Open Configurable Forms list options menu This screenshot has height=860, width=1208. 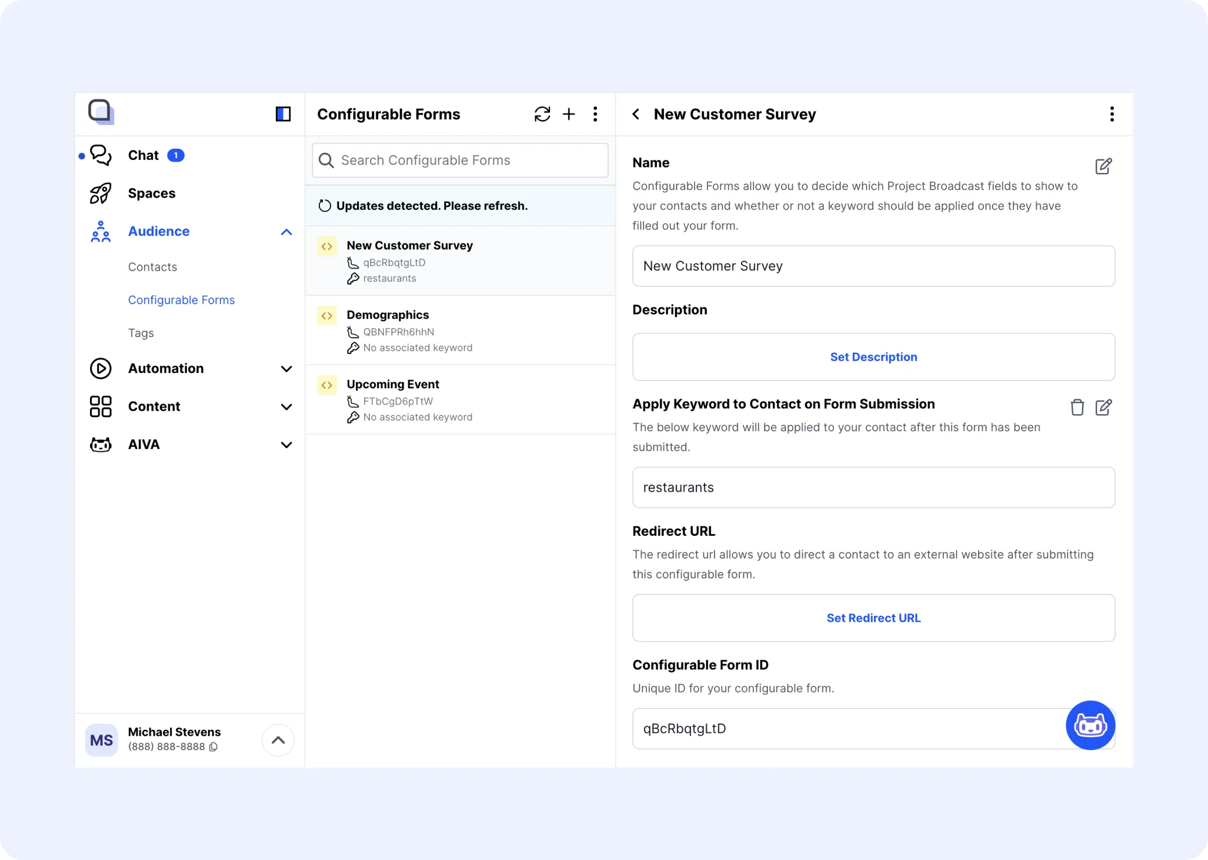click(595, 114)
